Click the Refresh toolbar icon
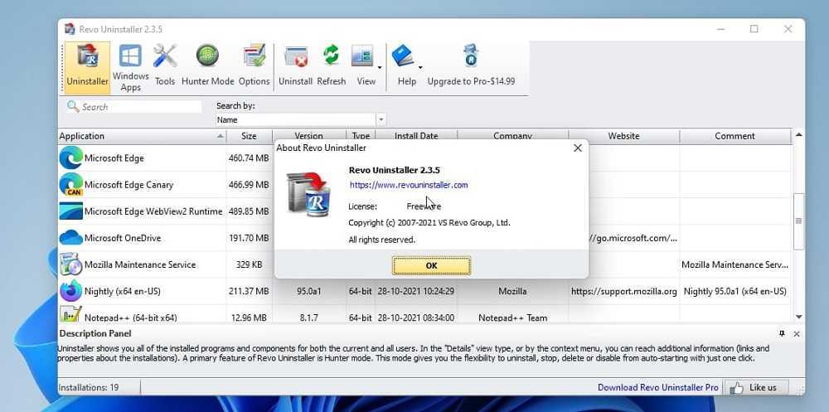Screen dimensions: 829x412 pos(331,66)
